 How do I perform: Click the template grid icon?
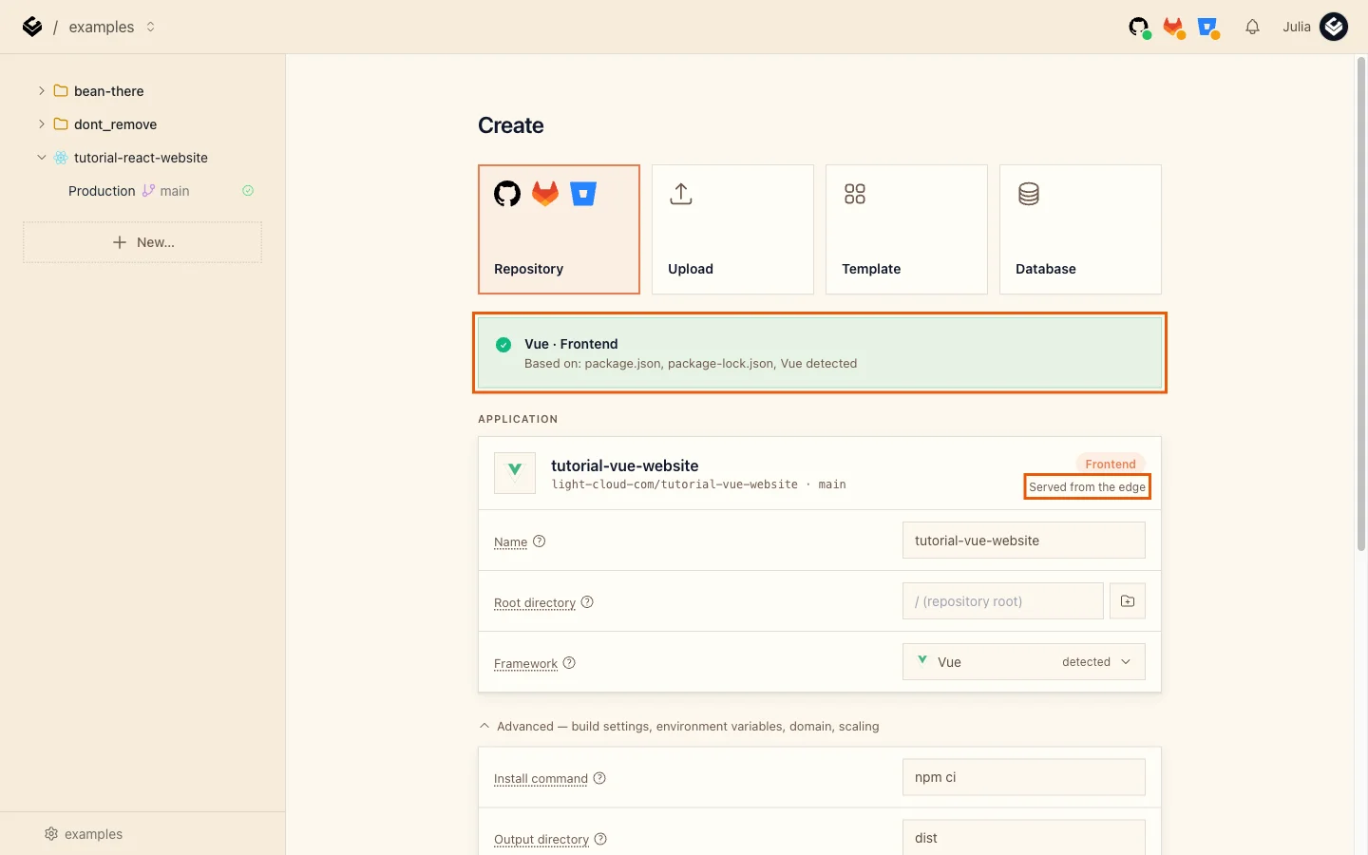(855, 194)
